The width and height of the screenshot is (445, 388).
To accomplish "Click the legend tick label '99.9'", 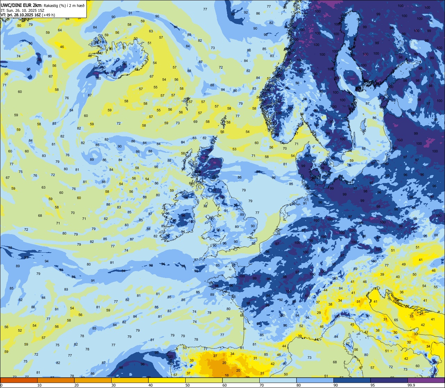I will [x=411, y=385].
